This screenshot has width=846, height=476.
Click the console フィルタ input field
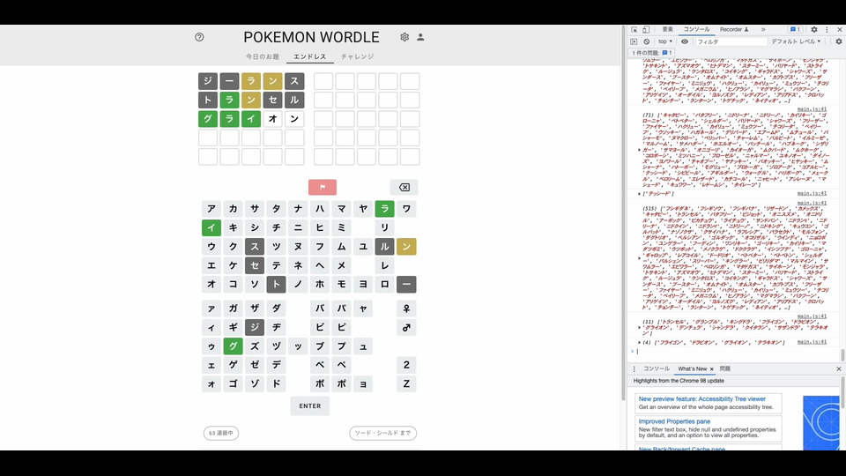click(x=731, y=41)
